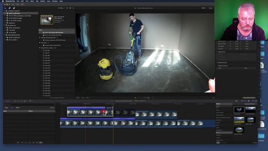Viewport: 268px width, 151px height.
Task: Insert clip into the timeline icon
Action: pos(18,101)
